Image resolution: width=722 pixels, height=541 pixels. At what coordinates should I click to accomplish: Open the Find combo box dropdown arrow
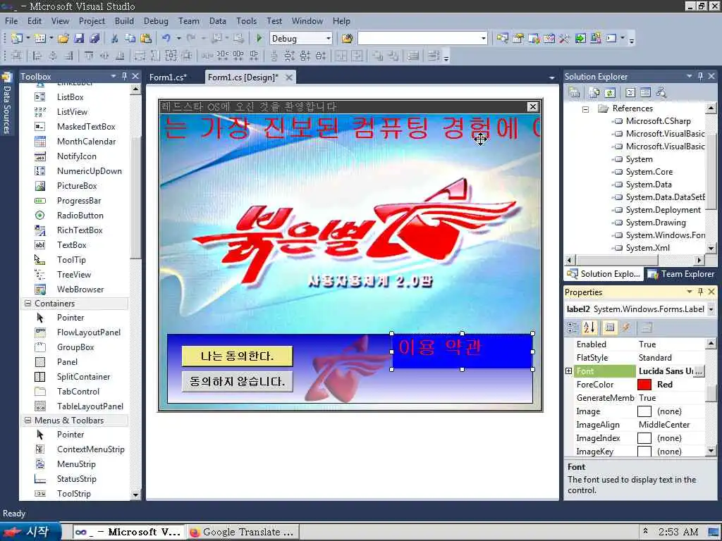(484, 39)
